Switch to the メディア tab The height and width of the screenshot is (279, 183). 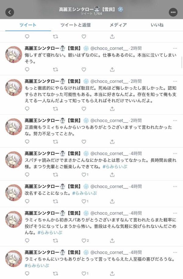tap(118, 25)
